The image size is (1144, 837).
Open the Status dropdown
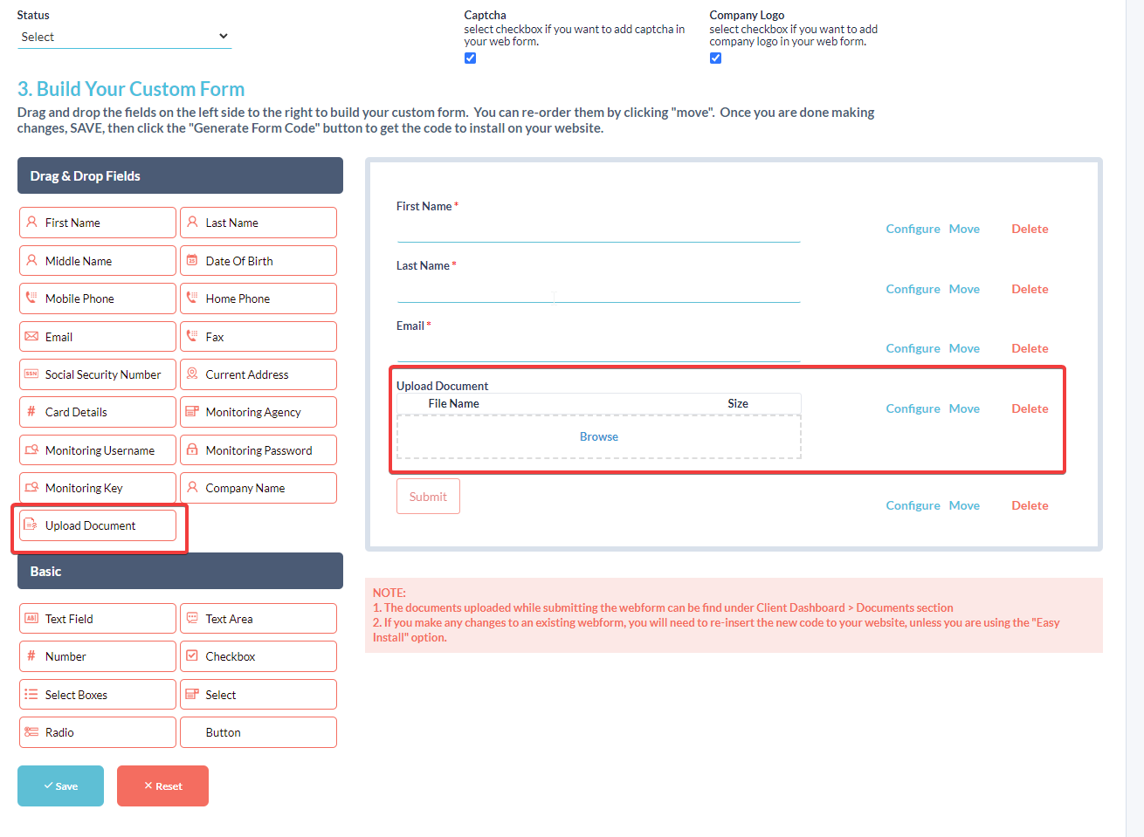click(124, 37)
